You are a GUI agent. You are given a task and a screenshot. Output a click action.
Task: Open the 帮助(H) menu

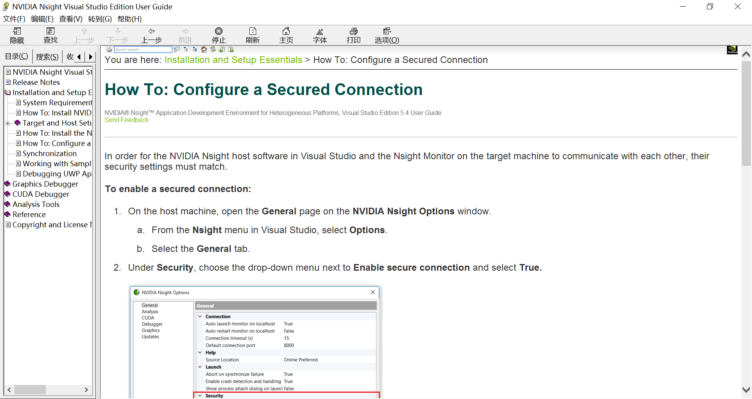(x=130, y=19)
